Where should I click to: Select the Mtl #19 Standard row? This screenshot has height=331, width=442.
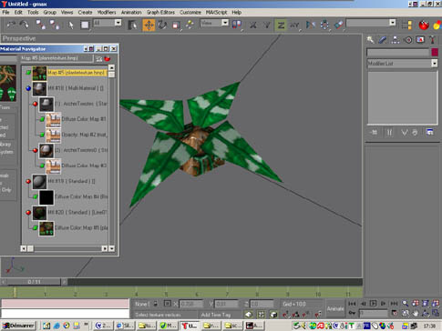point(71,181)
